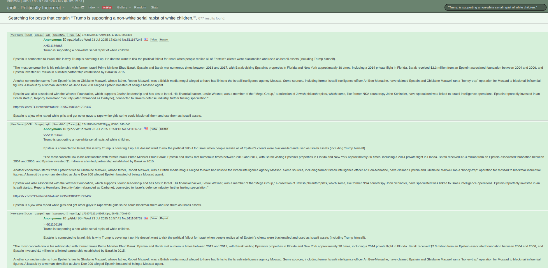Viewport: 548px width, 268px height.
Task: Click timestamp Wed 23 Jul 2025 16:57:41
Action: [x=103, y=218]
